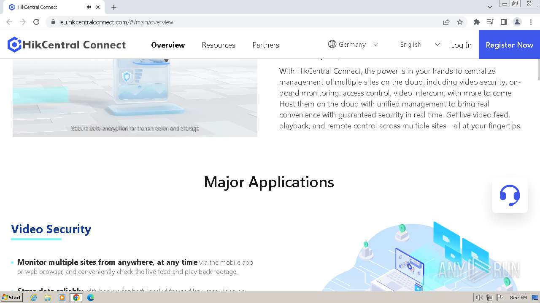This screenshot has width=540, height=303.
Task: Click the Major Applications heading
Action: (269, 182)
